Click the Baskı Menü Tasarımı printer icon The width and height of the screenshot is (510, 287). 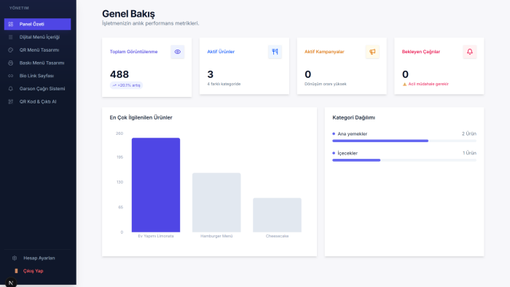(11, 63)
